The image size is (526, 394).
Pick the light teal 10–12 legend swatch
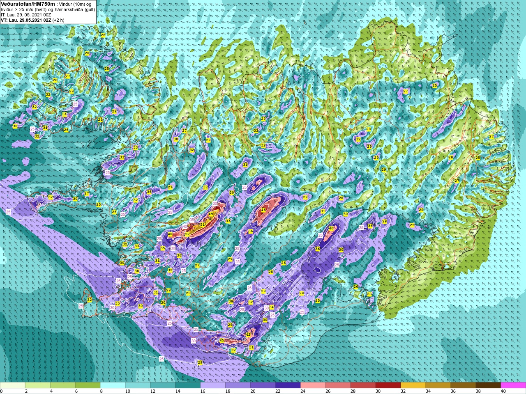tap(138, 385)
